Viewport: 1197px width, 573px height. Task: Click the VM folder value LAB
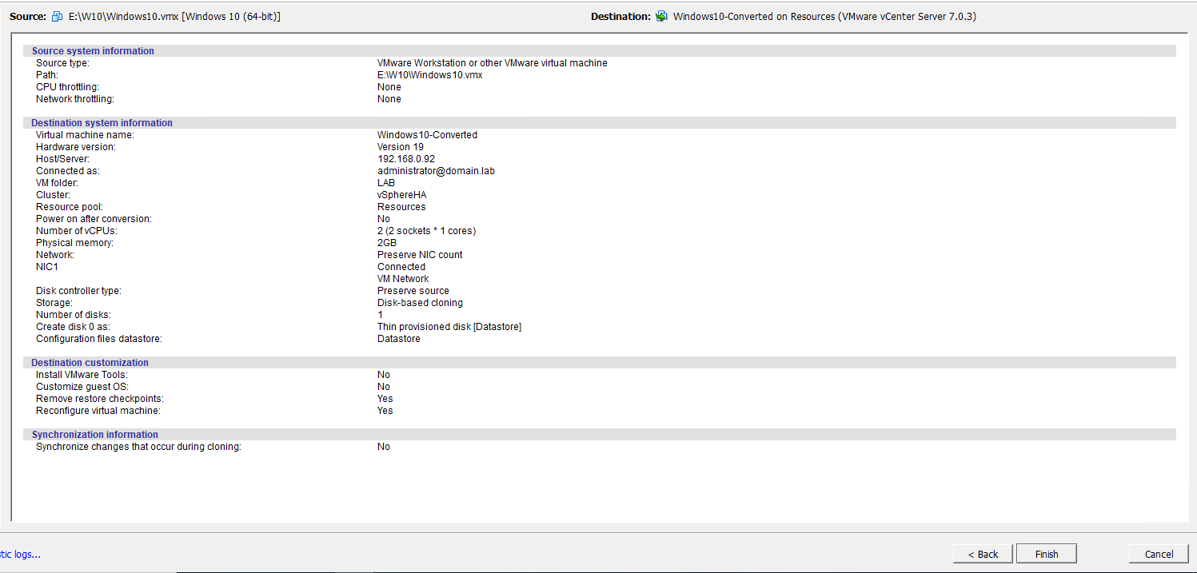pyautogui.click(x=386, y=183)
